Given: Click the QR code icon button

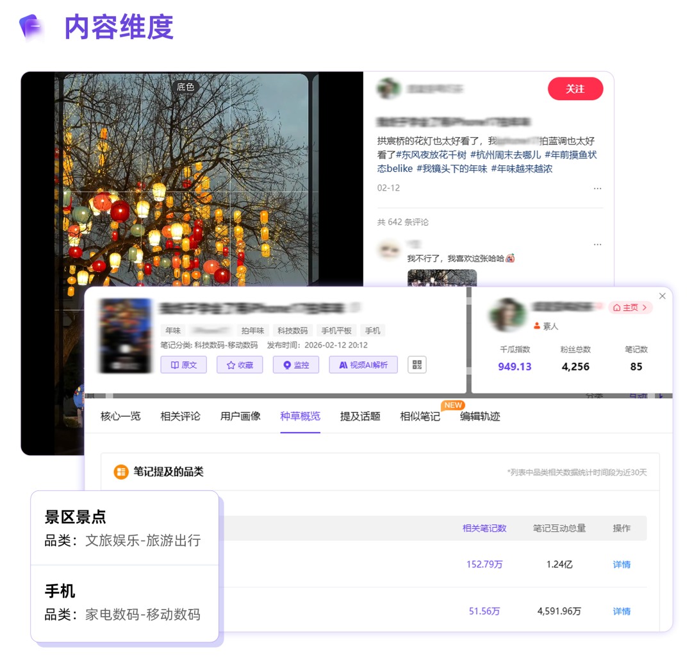Looking at the screenshot, I should tap(417, 365).
